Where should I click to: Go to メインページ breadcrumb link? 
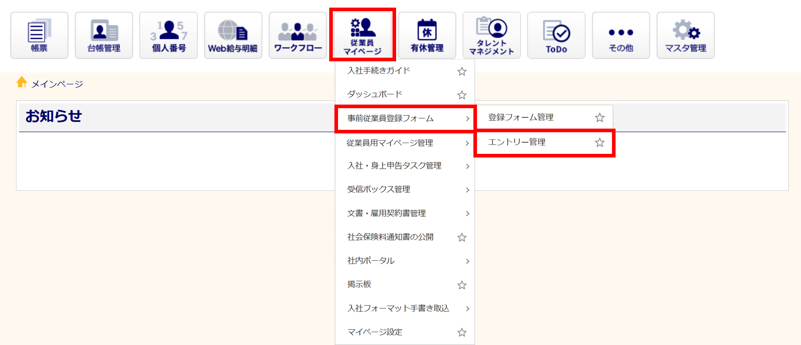(x=57, y=84)
